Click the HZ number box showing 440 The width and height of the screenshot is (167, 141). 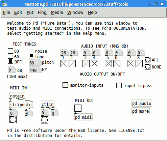pos(35,70)
